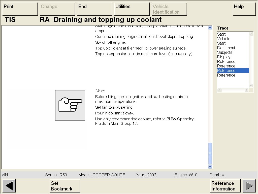Screen dimensions: 258x194
Task: Click the Trace list scroll down arrow
Action: (251, 86)
